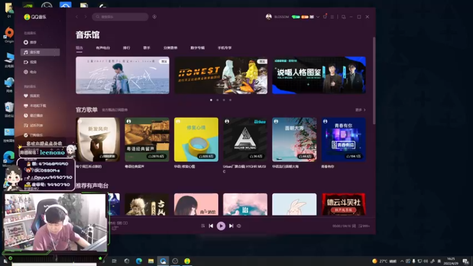Switch to the 数字专辑 tab
The height and width of the screenshot is (266, 473).
coord(197,48)
